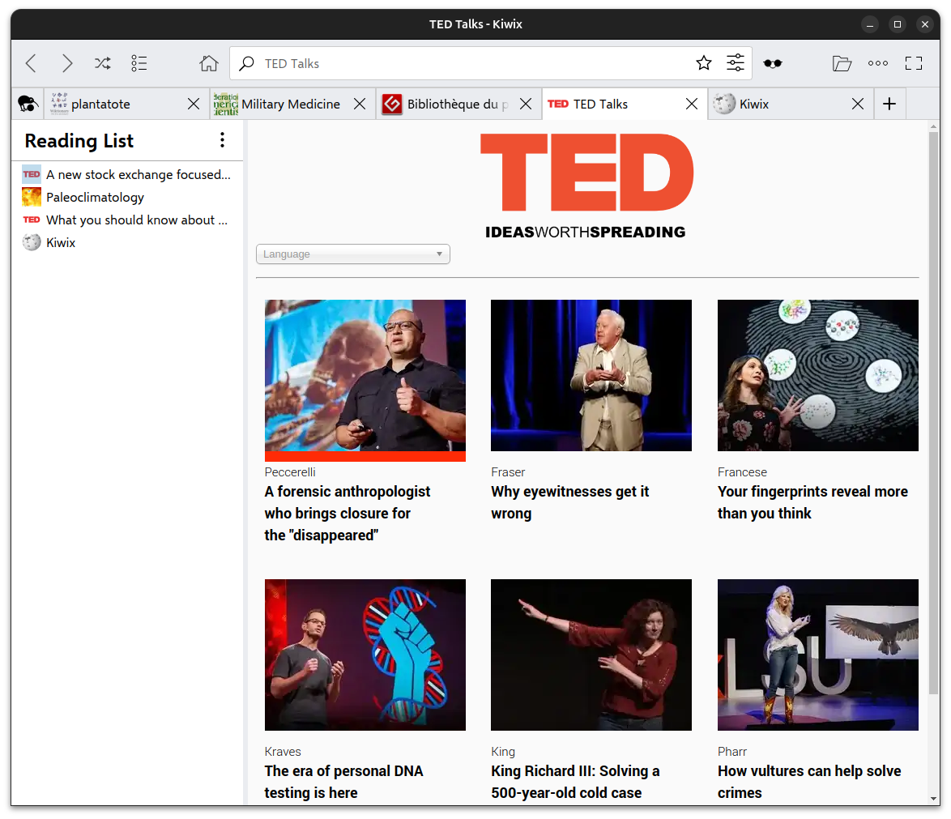Toggle the search filter options icon
Viewport: 951px width, 819px height.
click(736, 63)
